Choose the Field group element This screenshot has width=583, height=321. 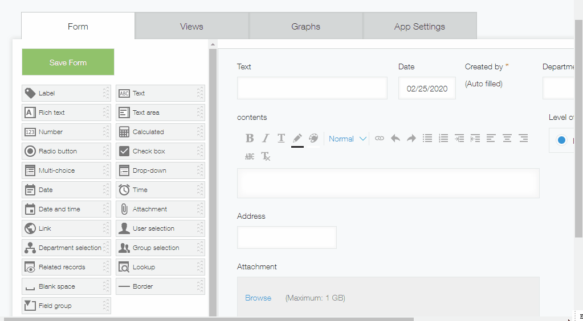coord(66,306)
